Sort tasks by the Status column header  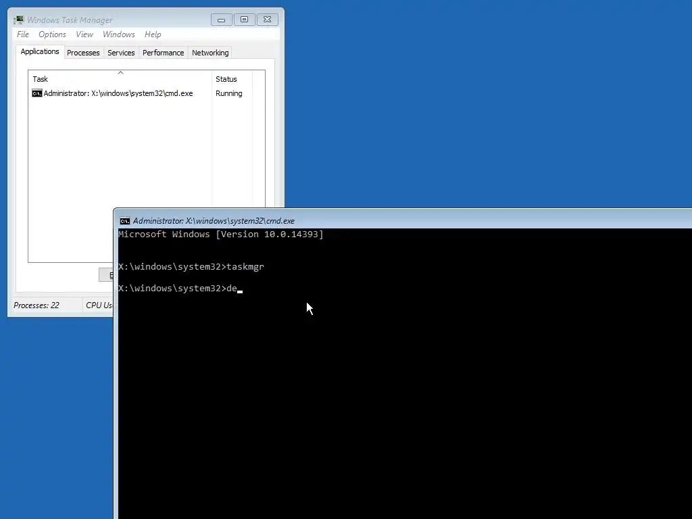coord(232,79)
